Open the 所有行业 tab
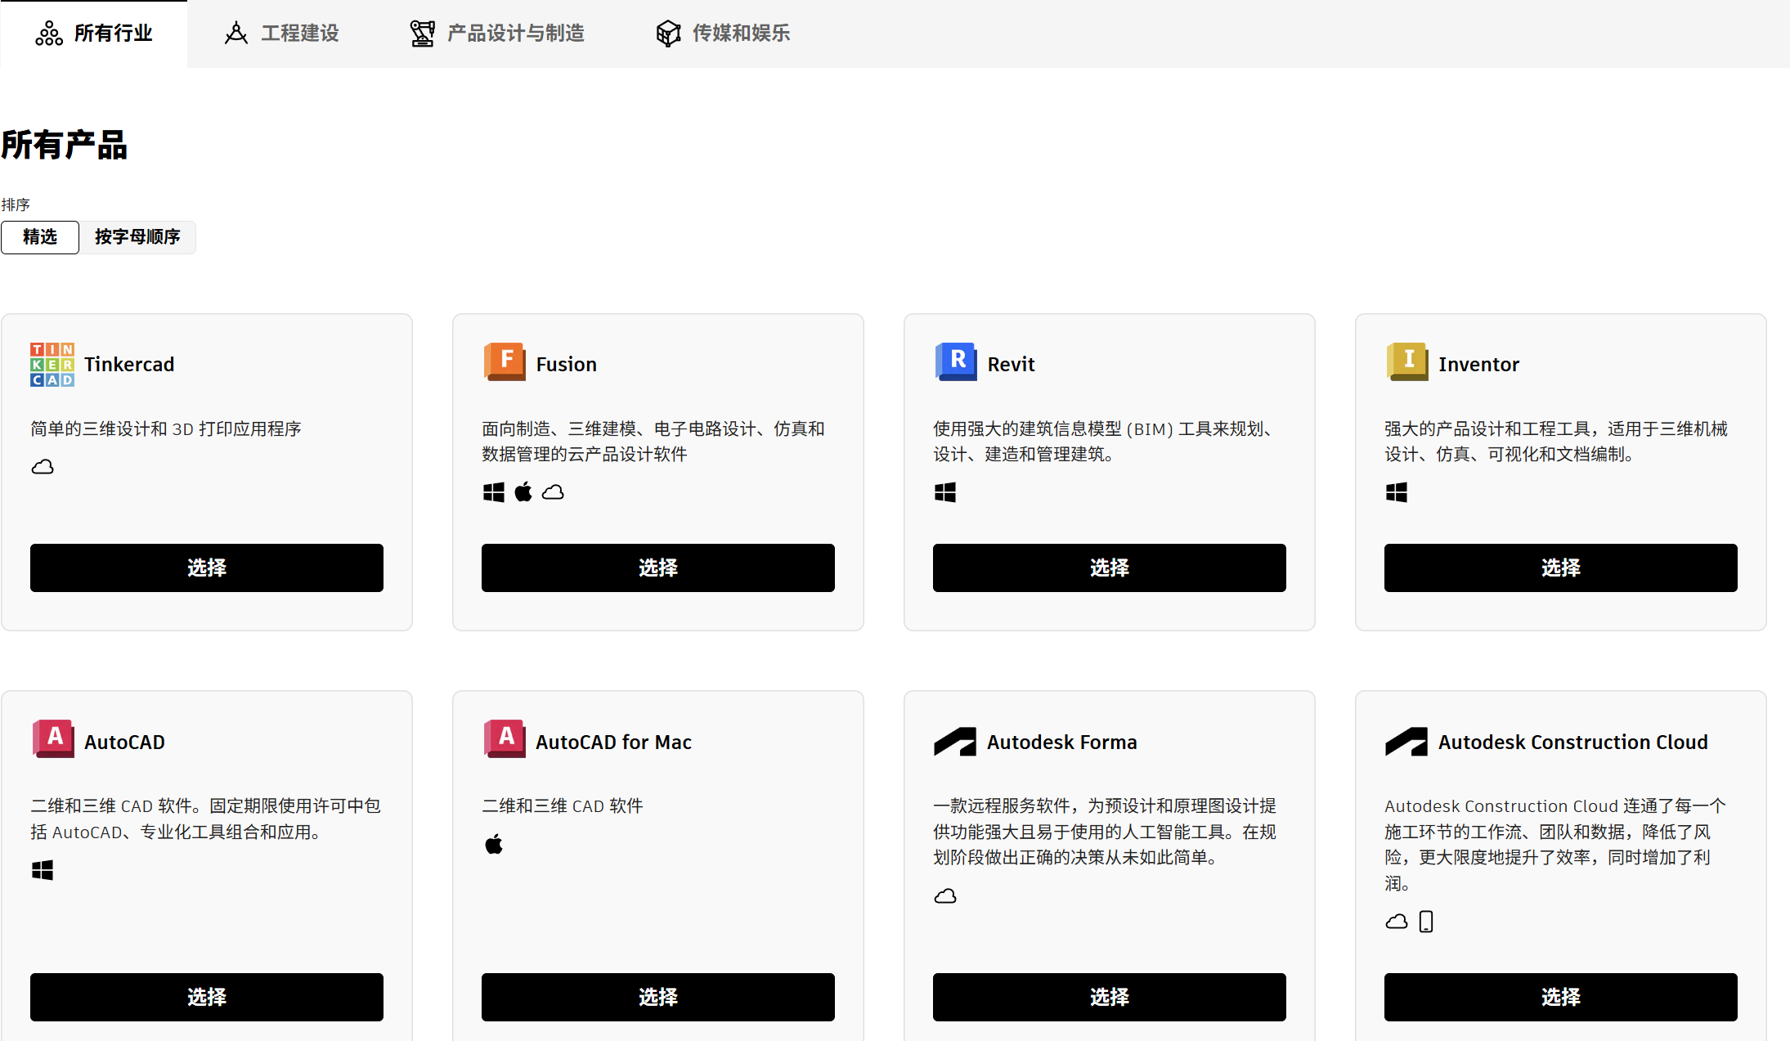The height and width of the screenshot is (1041, 1790). 93,34
